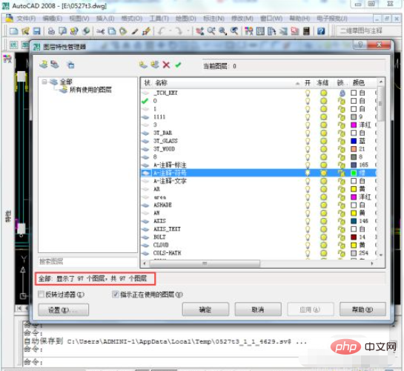404x371 pixels.
Task: Click the command line input area
Action: click(206, 362)
